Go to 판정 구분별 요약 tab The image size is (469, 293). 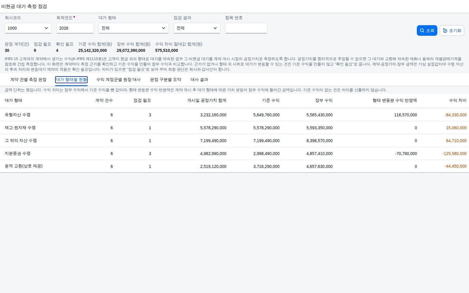(x=165, y=80)
